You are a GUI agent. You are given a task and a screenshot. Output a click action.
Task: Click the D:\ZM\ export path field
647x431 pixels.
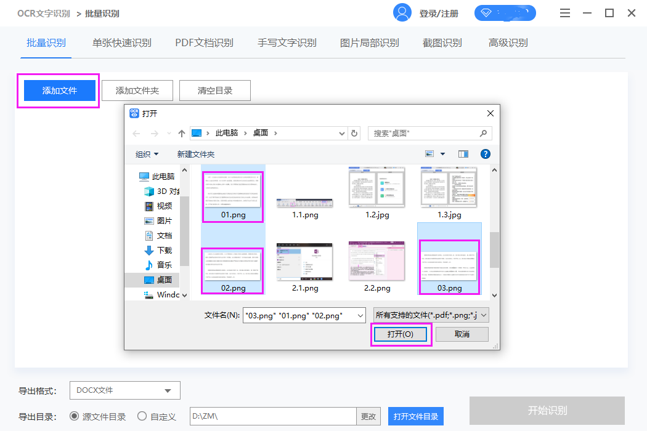click(273, 416)
